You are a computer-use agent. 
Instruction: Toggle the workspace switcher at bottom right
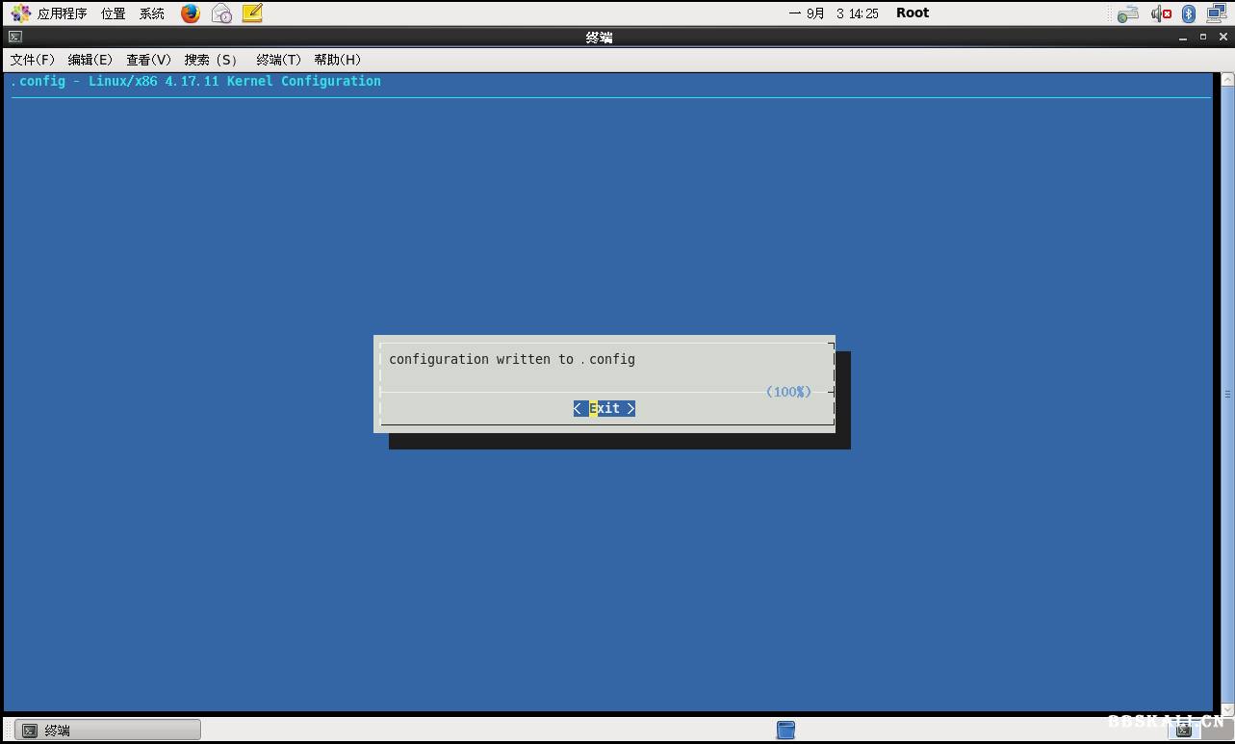pyautogui.click(x=1184, y=730)
